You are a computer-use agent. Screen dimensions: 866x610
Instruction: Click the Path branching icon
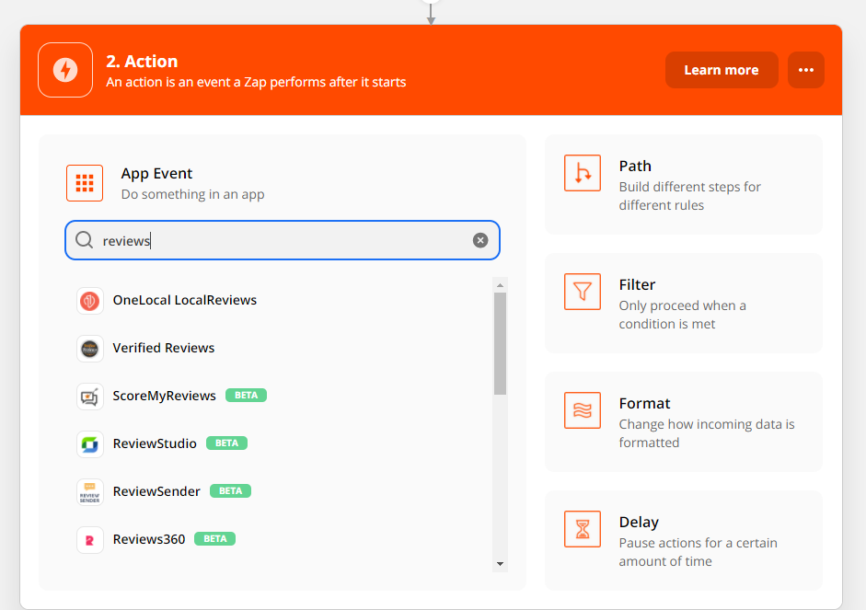583,173
